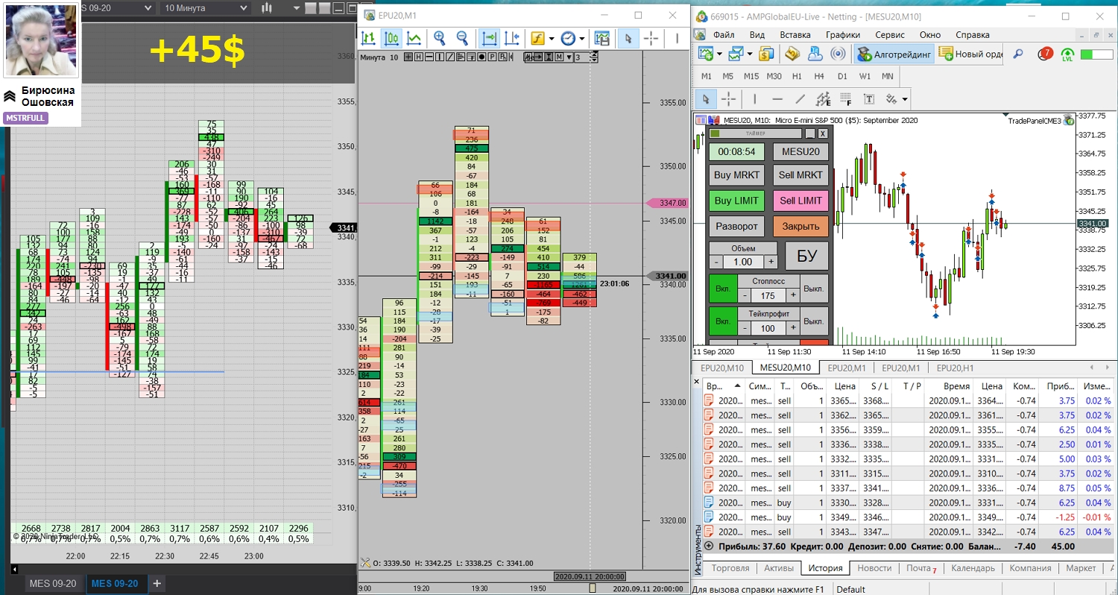
Task: Select the text label tool
Action: 868,99
